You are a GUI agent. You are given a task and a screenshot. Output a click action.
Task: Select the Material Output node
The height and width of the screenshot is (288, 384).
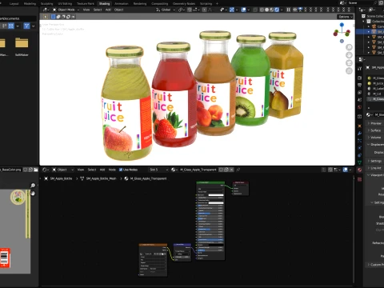coord(241,189)
